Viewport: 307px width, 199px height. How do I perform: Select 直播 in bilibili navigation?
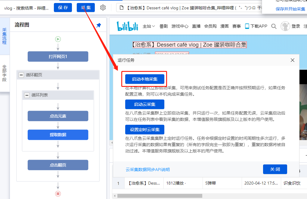196,26
